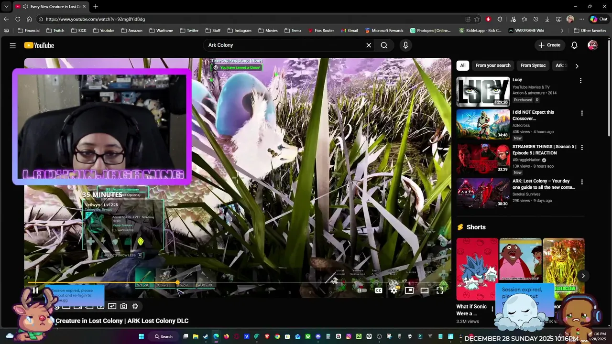Add this page to favorites star
The image size is (612, 344).
click(x=477, y=19)
